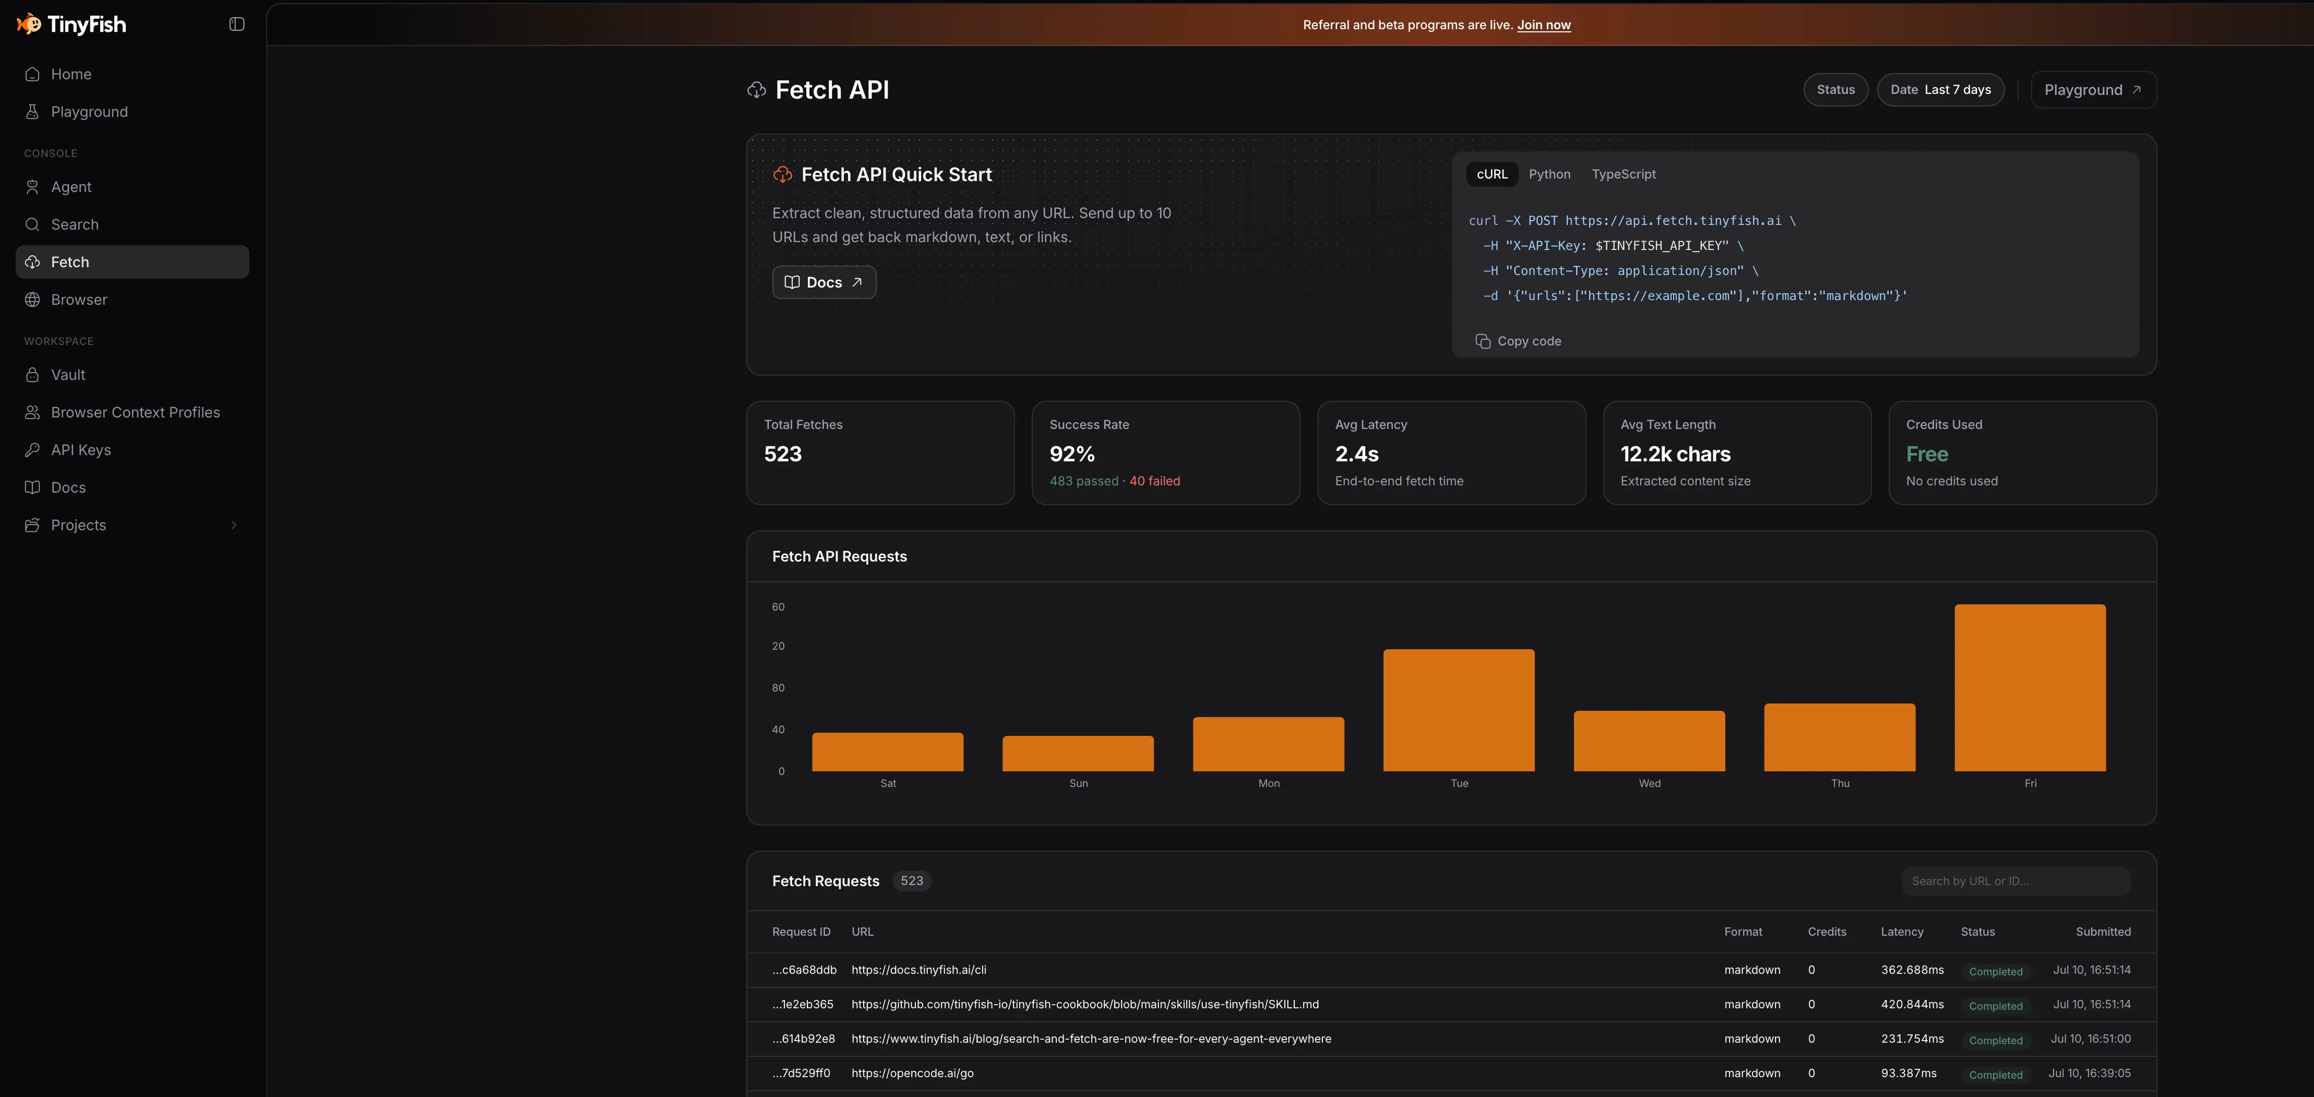Screen dimensions: 2314x1097
Task: Open Browser Context Profiles page
Action: (132, 412)
